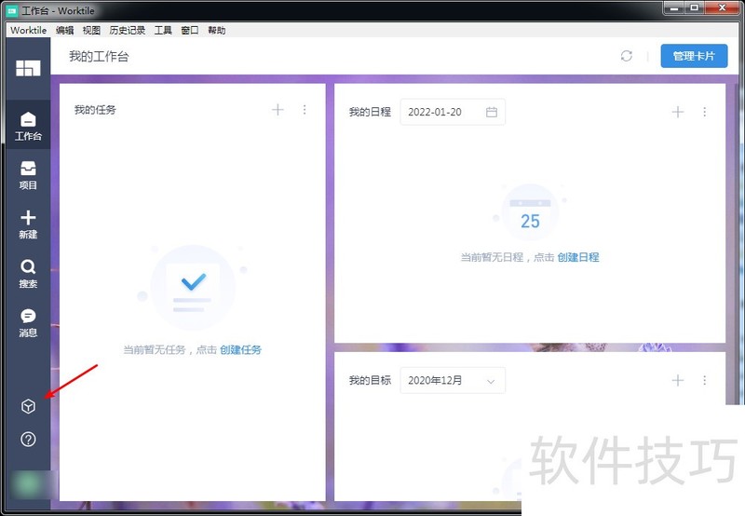Close the Worktile window

coord(722,8)
